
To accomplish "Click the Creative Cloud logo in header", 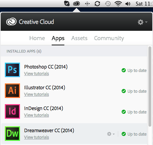I will pos(11,21).
